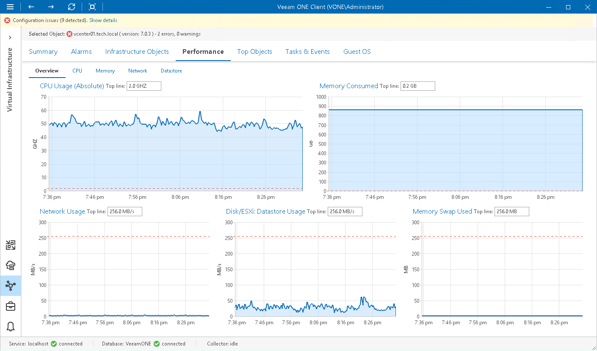Open the Disk/ESXi: Datastore Usage chart link
This screenshot has height=351, width=597.
point(266,212)
